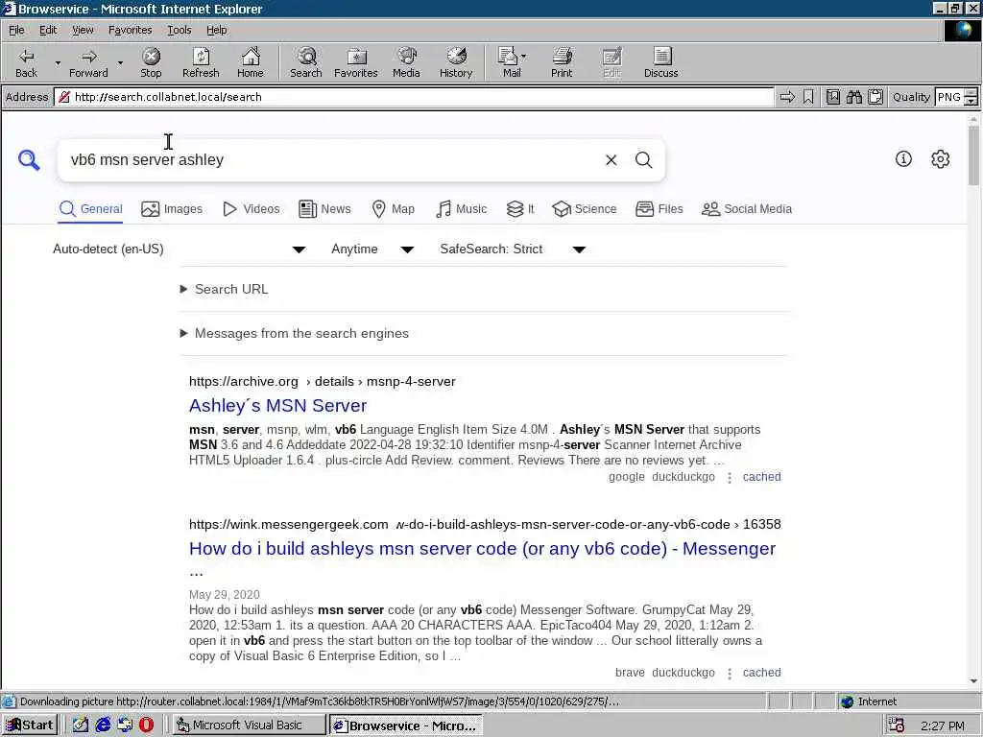Screen dimensions: 983x737
Task: Open the Tools menu
Action: pos(179,30)
